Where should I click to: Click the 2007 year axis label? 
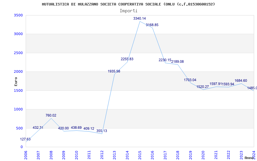38,156
